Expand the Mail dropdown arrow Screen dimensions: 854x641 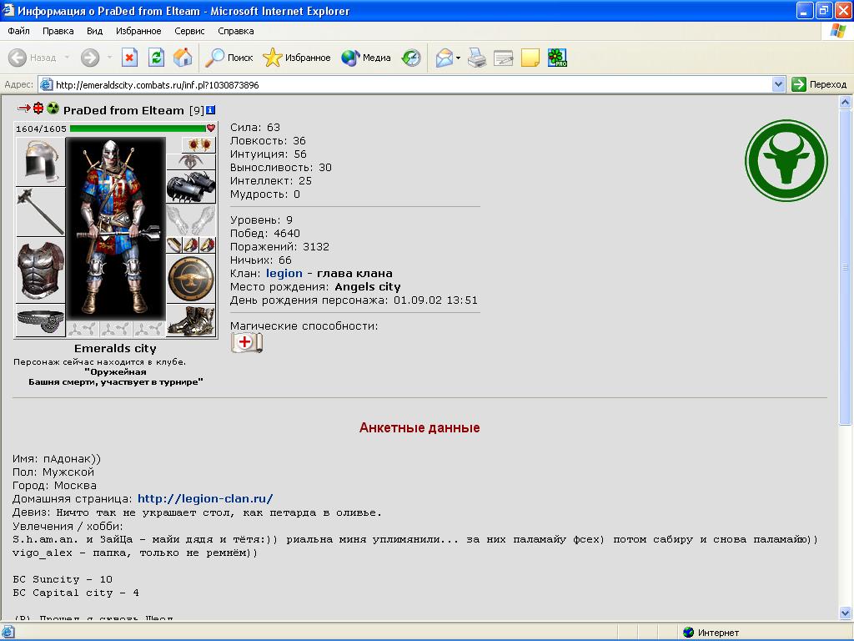click(x=458, y=58)
